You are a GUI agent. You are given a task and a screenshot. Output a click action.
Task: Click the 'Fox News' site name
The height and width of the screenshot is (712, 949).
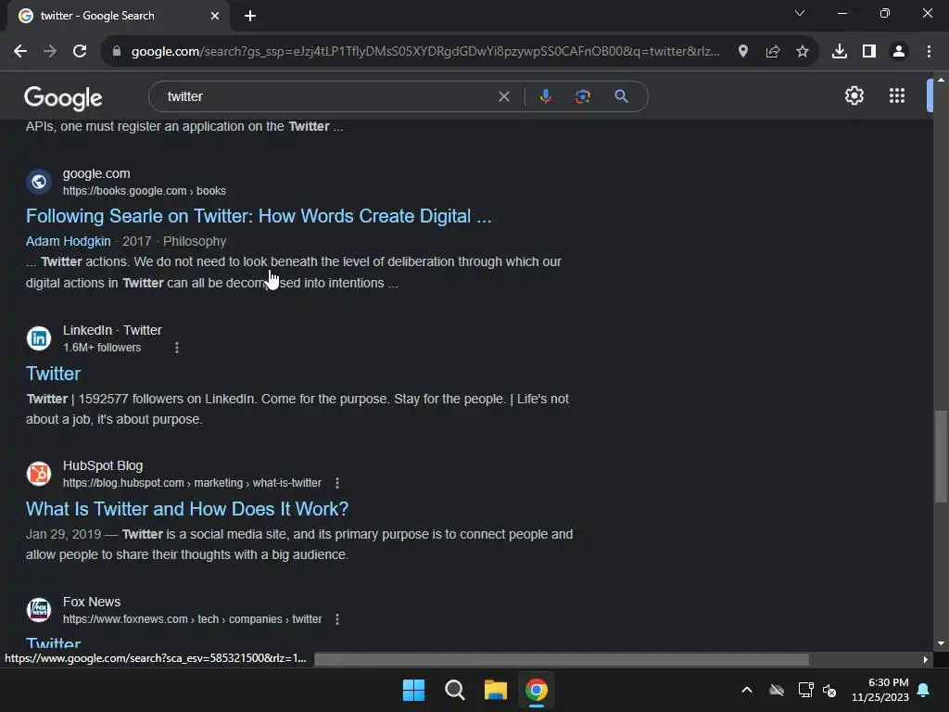coord(92,602)
